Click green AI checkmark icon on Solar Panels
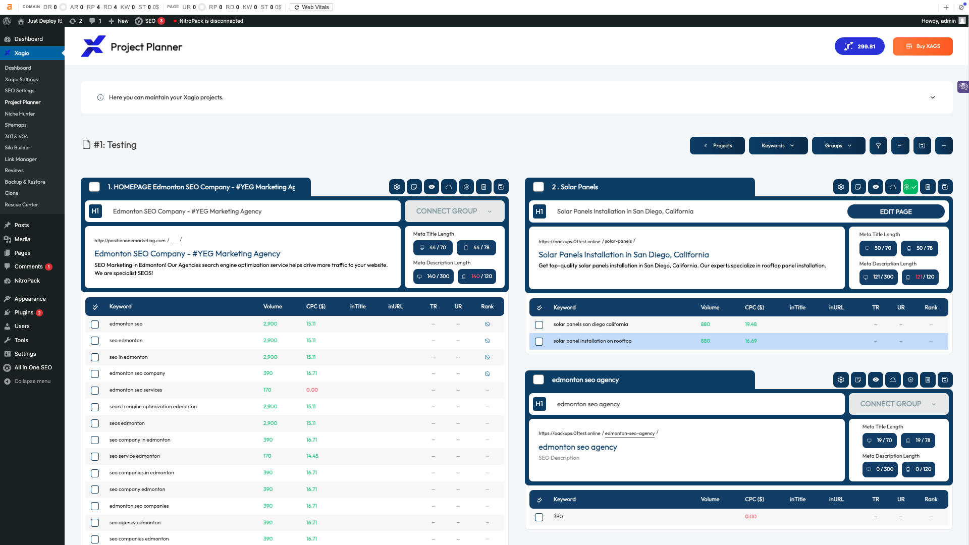Screen dimensions: 969x545 [x=910, y=187]
